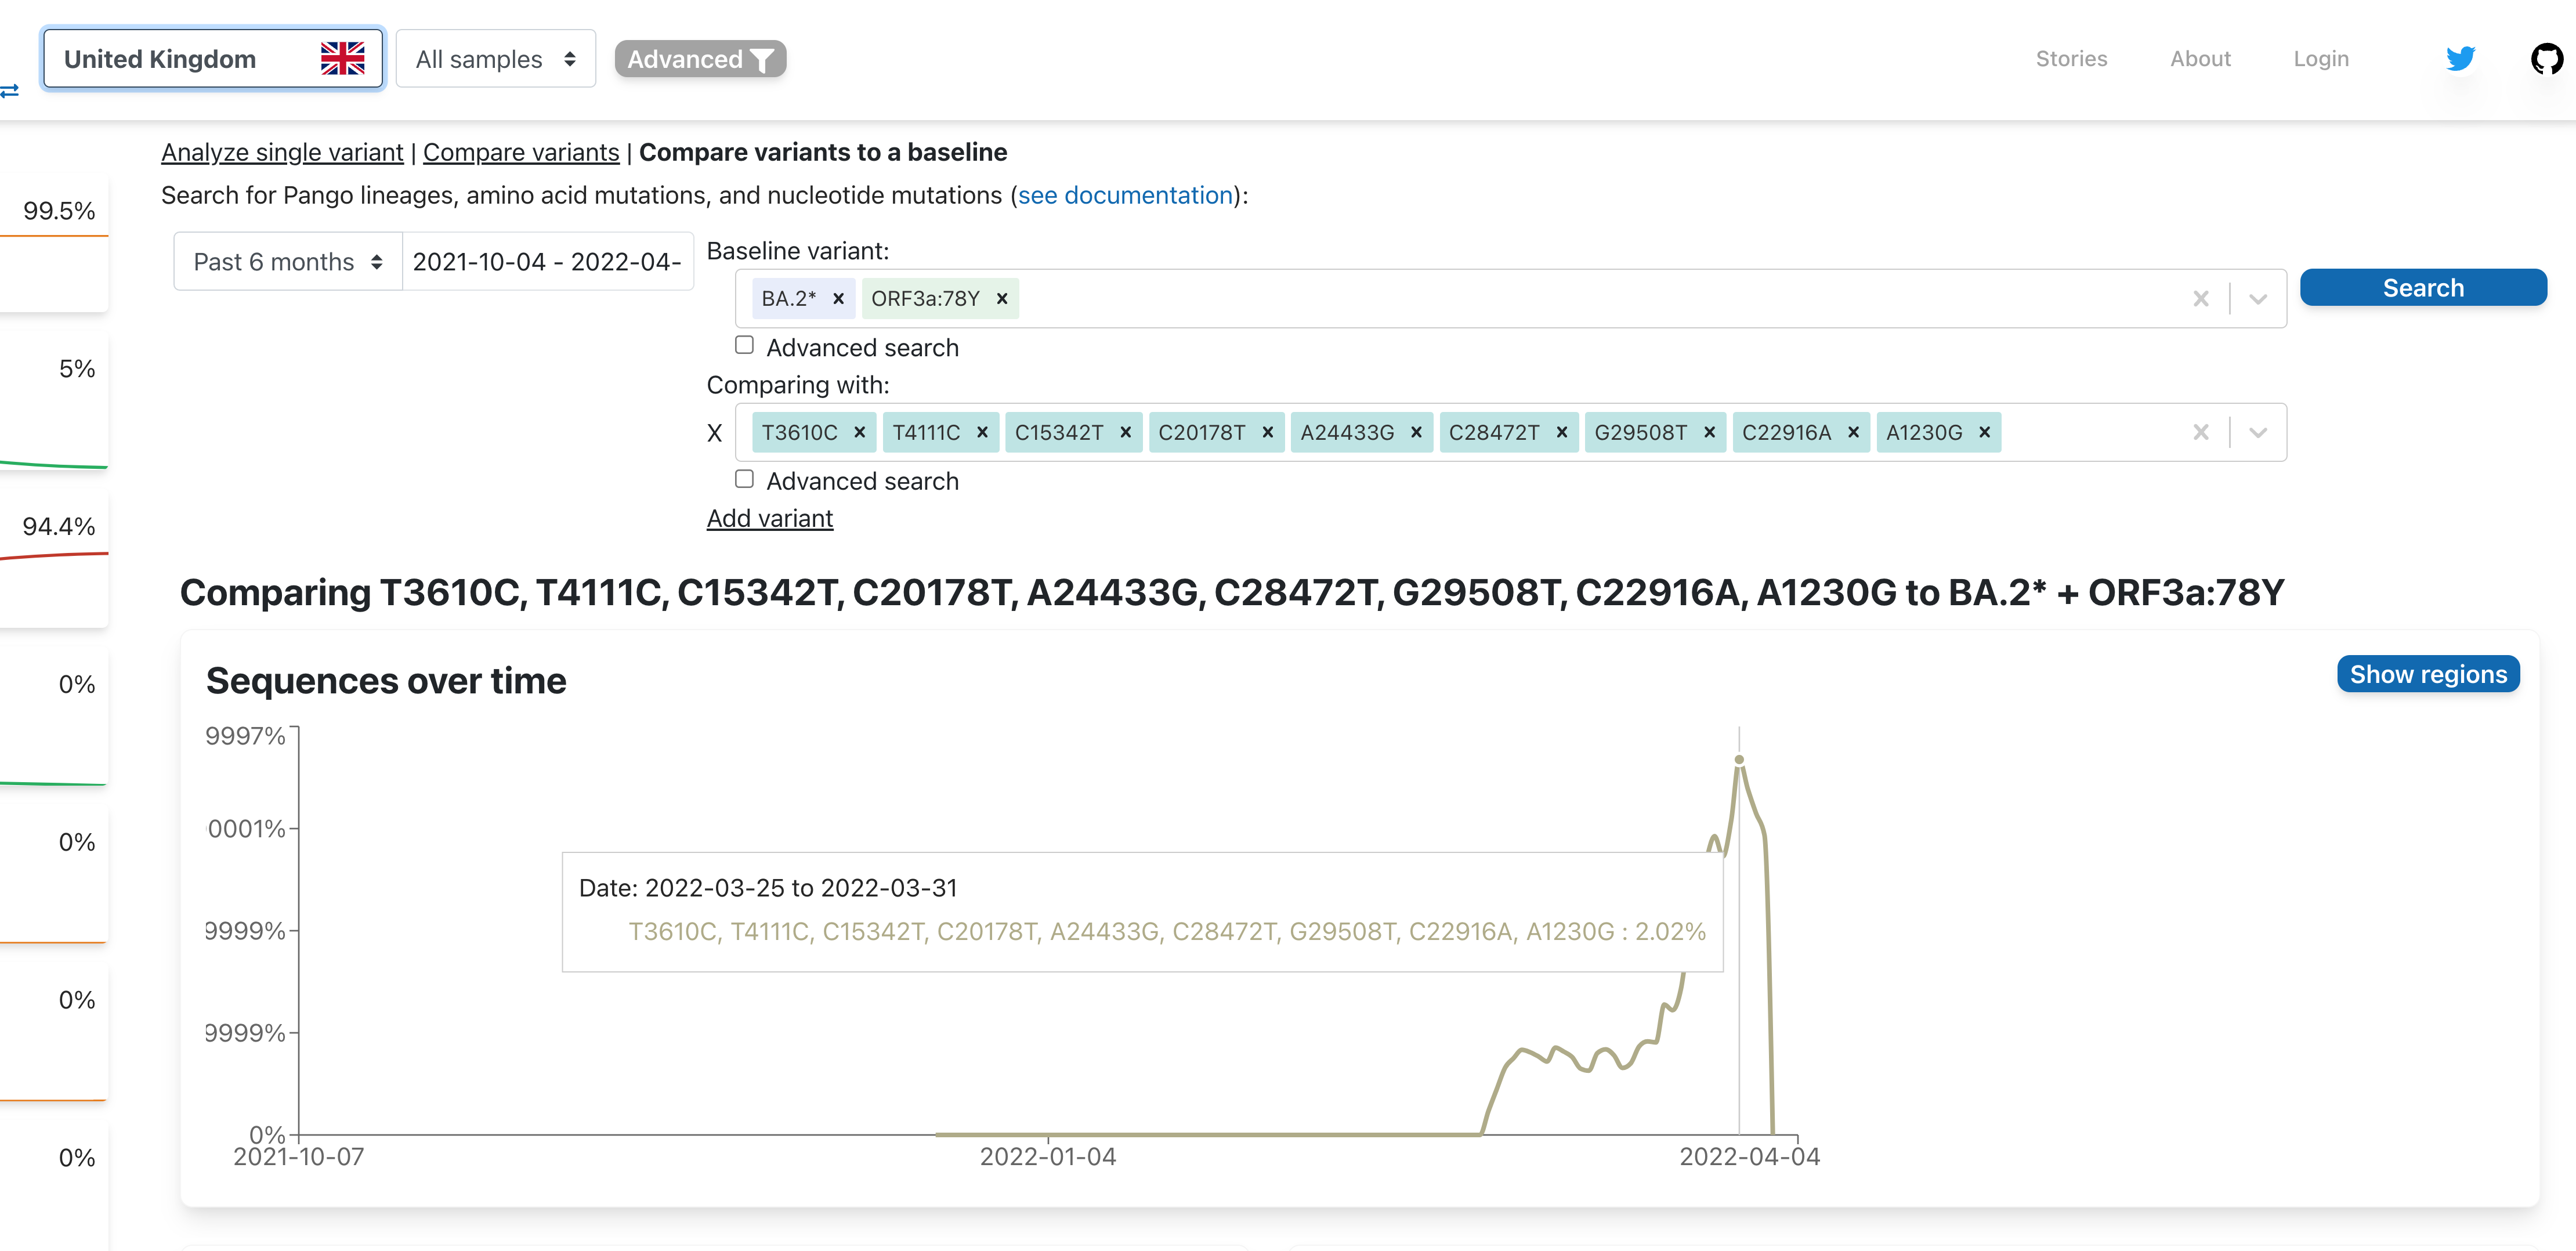Click the Add variant link

click(769, 519)
